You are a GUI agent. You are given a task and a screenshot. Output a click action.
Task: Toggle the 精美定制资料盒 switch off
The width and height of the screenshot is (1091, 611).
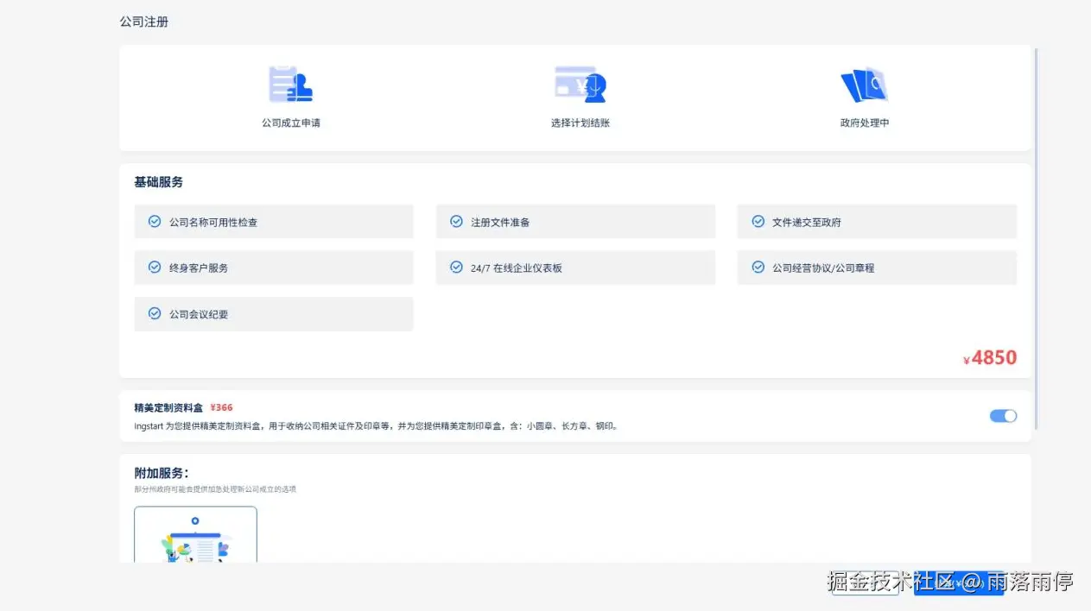1003,416
